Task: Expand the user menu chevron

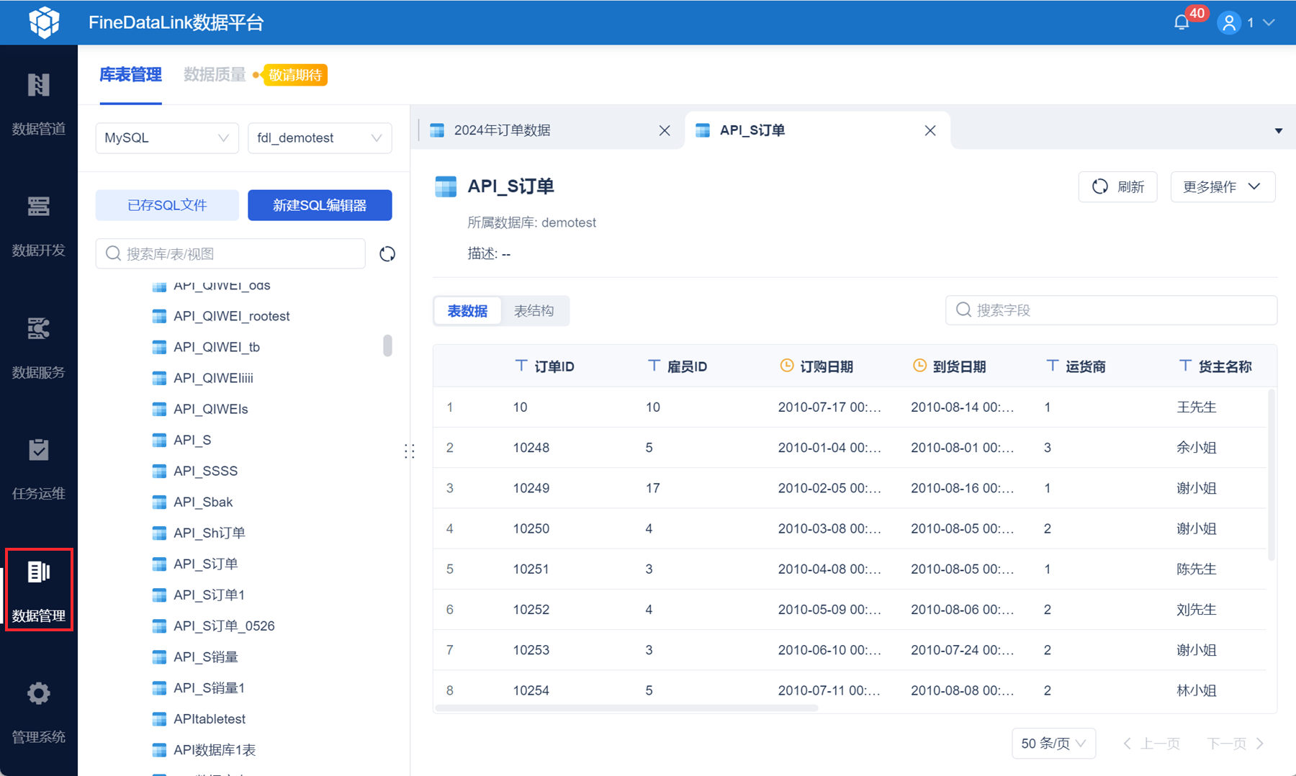Action: (1269, 23)
